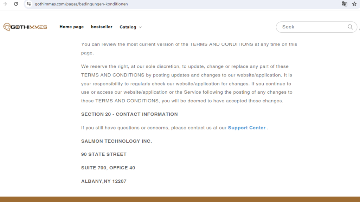Open the Google Translate page icon
Screen dimensions: 360x202
tap(345, 4)
